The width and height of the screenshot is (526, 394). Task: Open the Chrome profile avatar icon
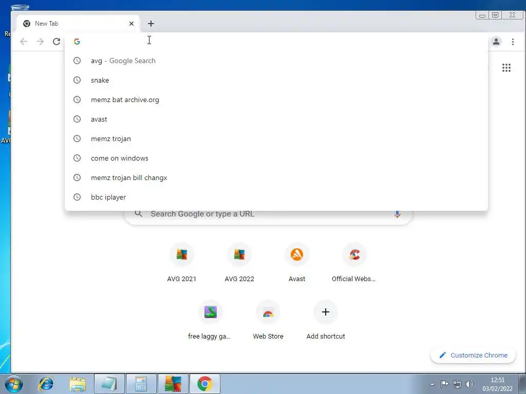(496, 42)
